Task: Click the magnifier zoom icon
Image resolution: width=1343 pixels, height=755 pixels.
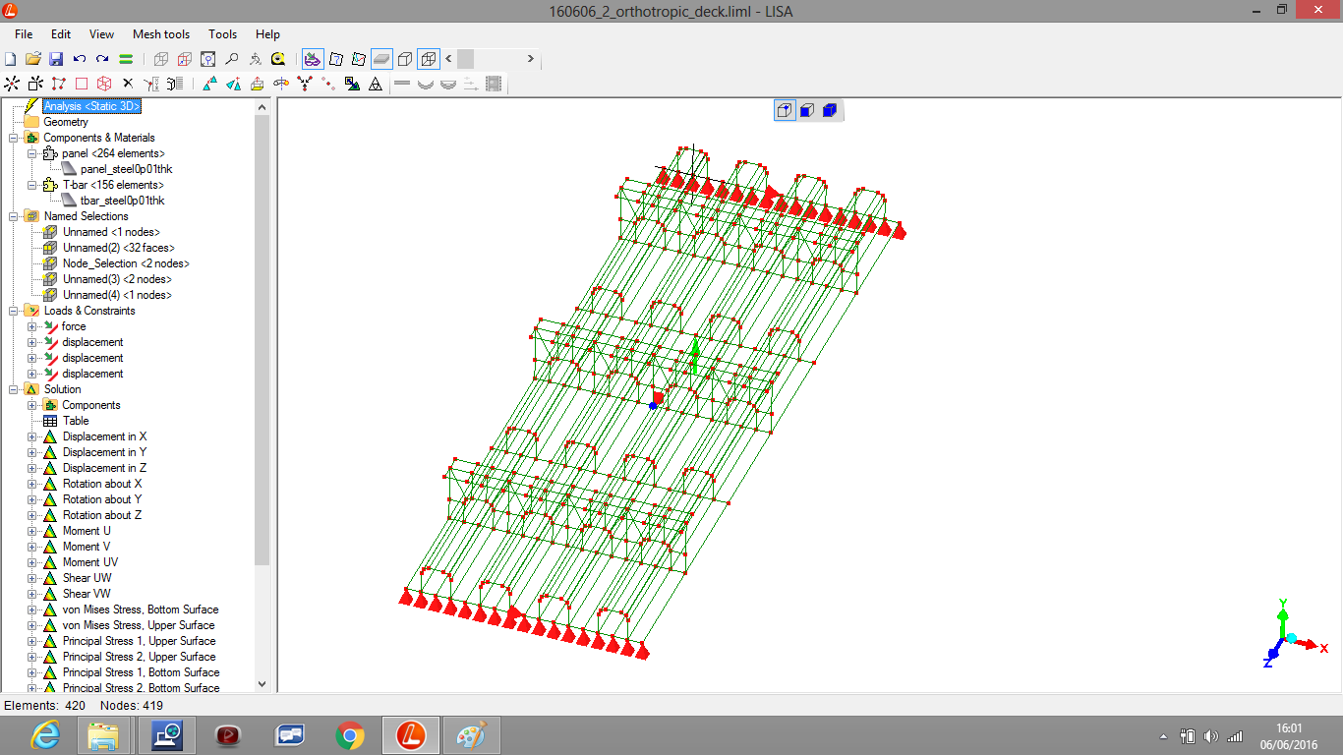Action: 232,59
